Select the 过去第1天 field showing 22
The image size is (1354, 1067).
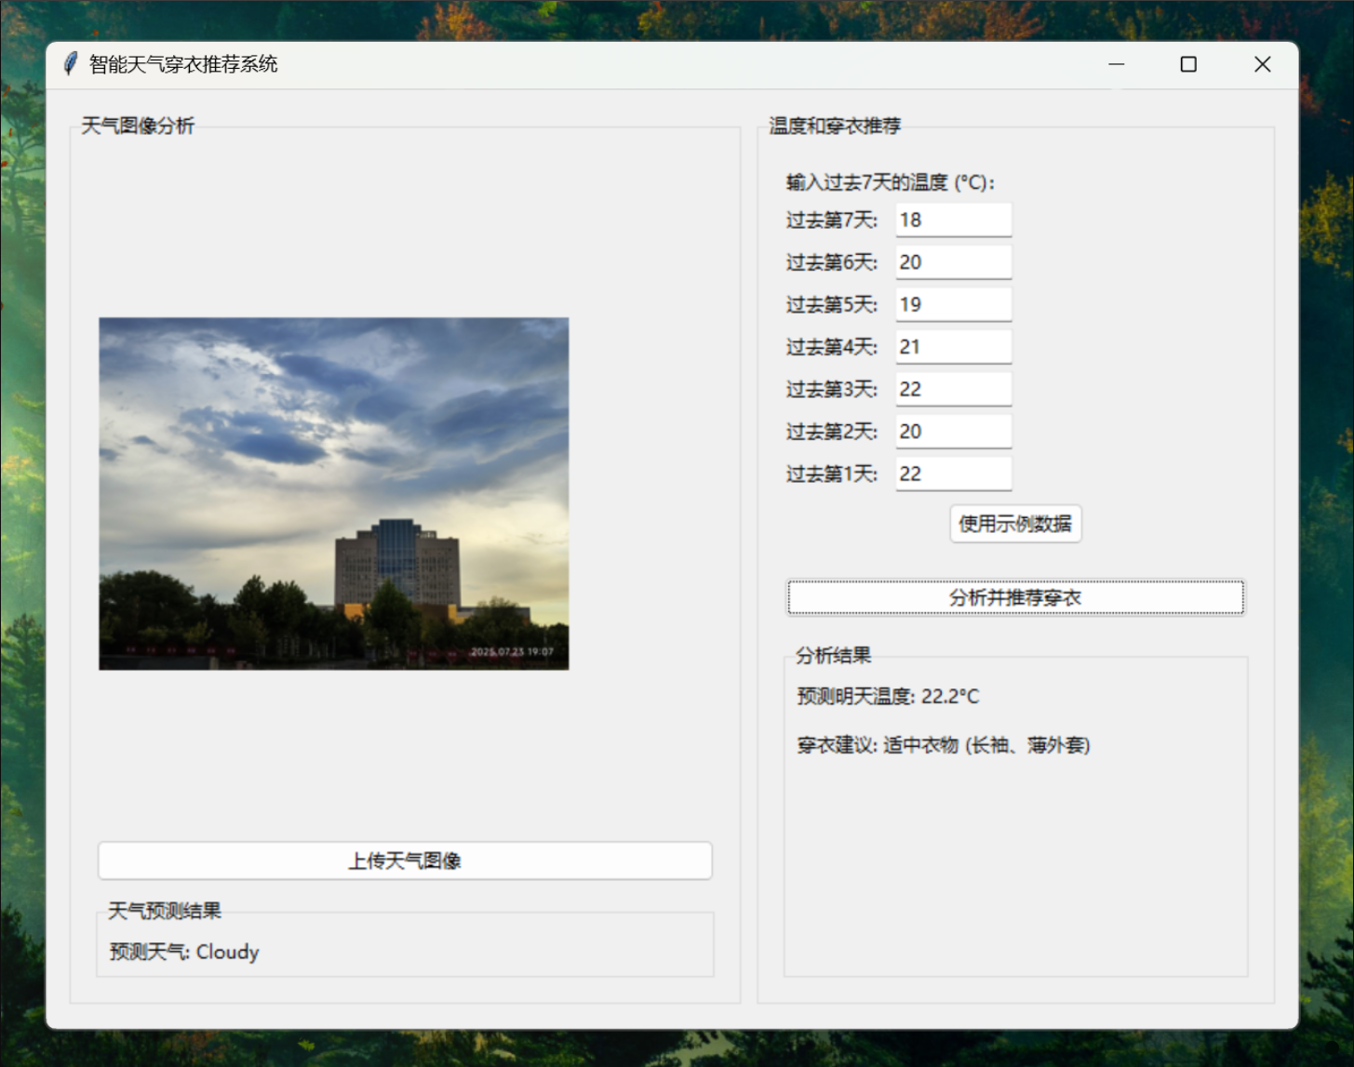(952, 473)
